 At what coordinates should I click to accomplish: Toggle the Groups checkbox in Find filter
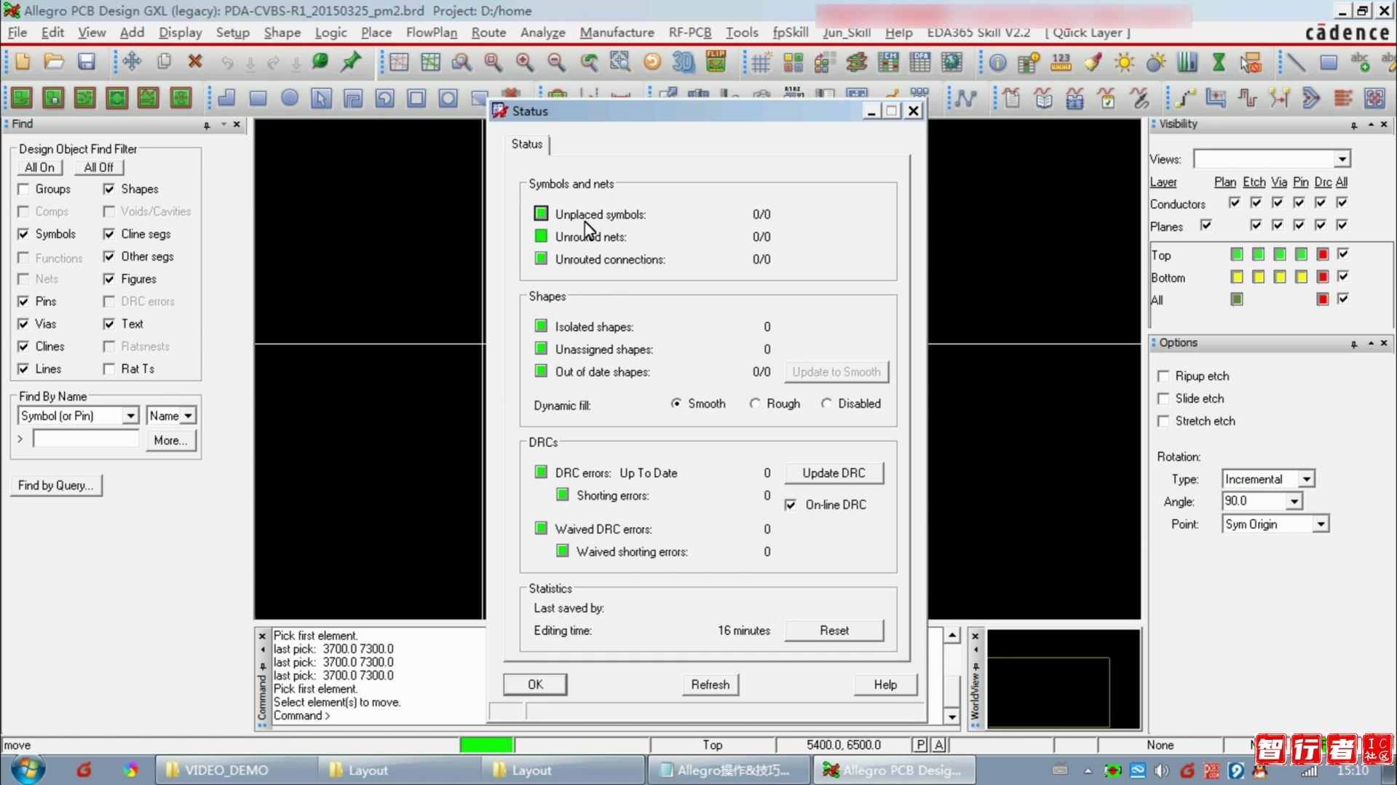pyautogui.click(x=23, y=189)
